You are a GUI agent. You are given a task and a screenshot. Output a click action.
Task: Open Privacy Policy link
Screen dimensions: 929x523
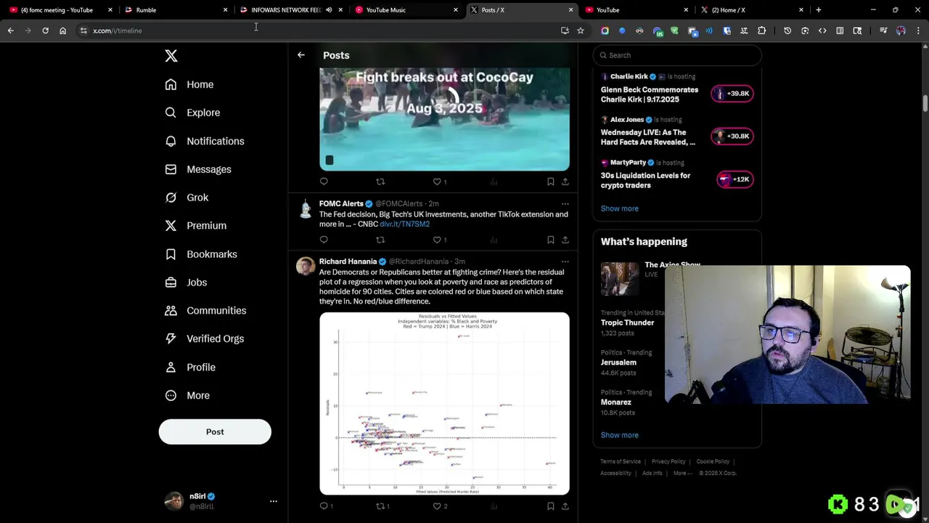point(668,462)
